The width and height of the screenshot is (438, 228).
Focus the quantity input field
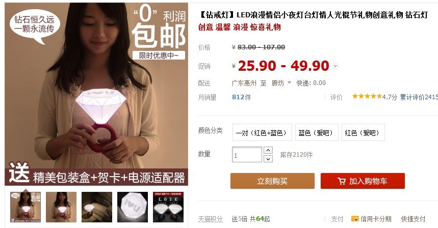coord(247,155)
